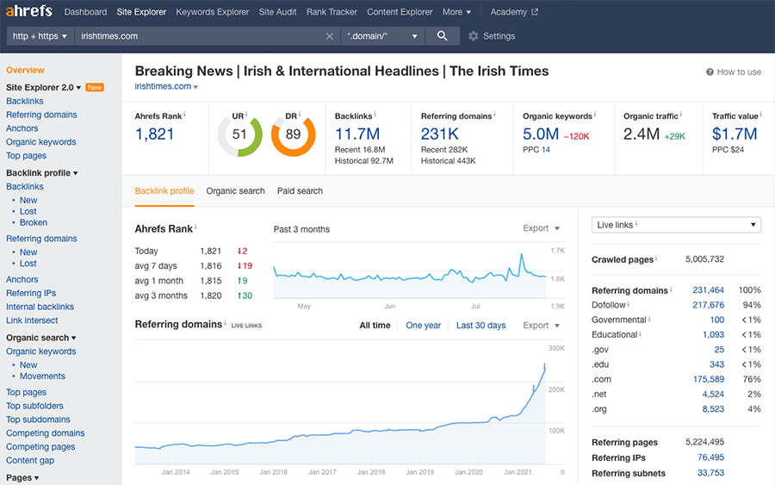
Task: Open Competing domains sidebar link
Action: click(x=46, y=433)
